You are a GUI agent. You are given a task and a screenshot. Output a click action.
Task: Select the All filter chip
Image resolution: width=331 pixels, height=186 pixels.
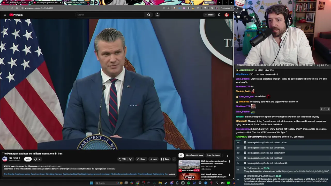coord(181,155)
